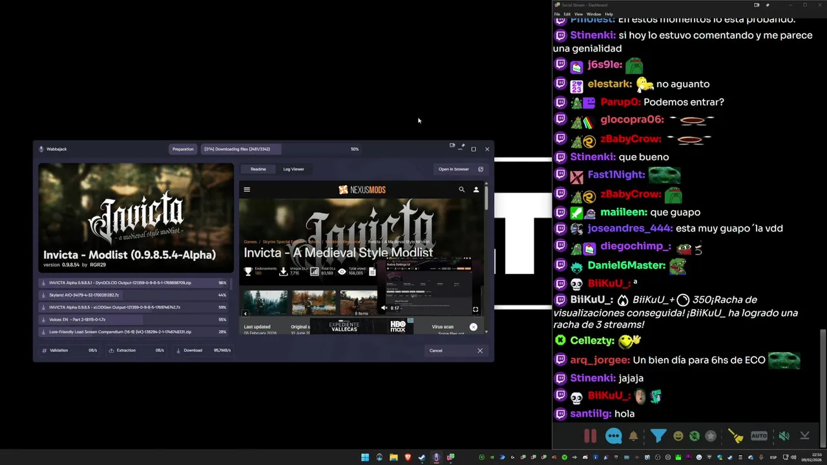Close the HBO Max advertisement
Viewport: 827px width, 465px height.
474,327
